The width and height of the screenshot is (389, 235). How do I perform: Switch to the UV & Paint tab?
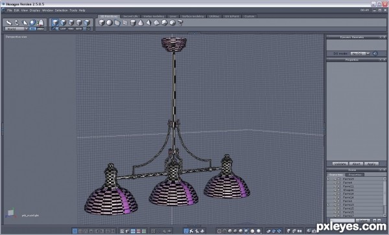(x=231, y=16)
